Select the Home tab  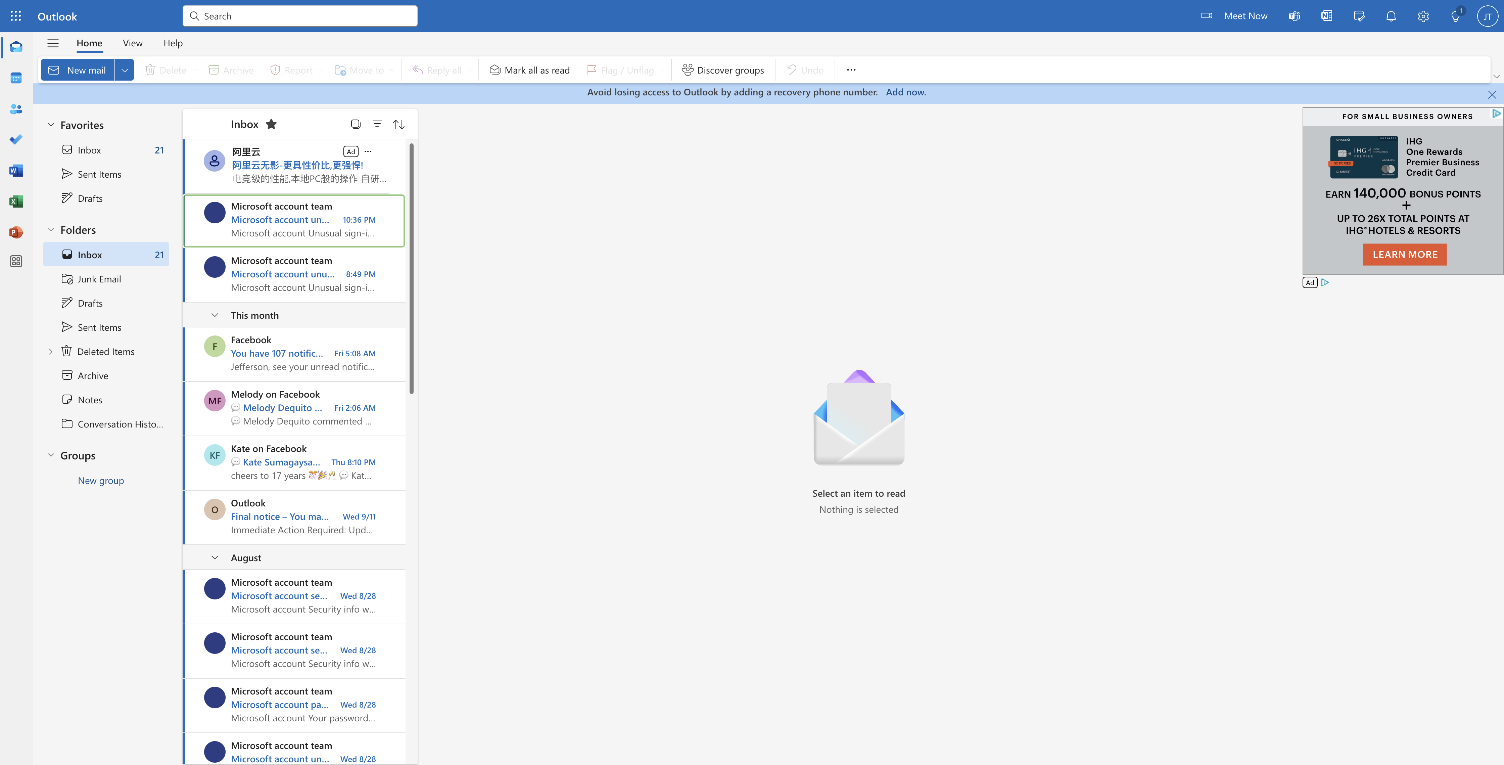tap(89, 43)
